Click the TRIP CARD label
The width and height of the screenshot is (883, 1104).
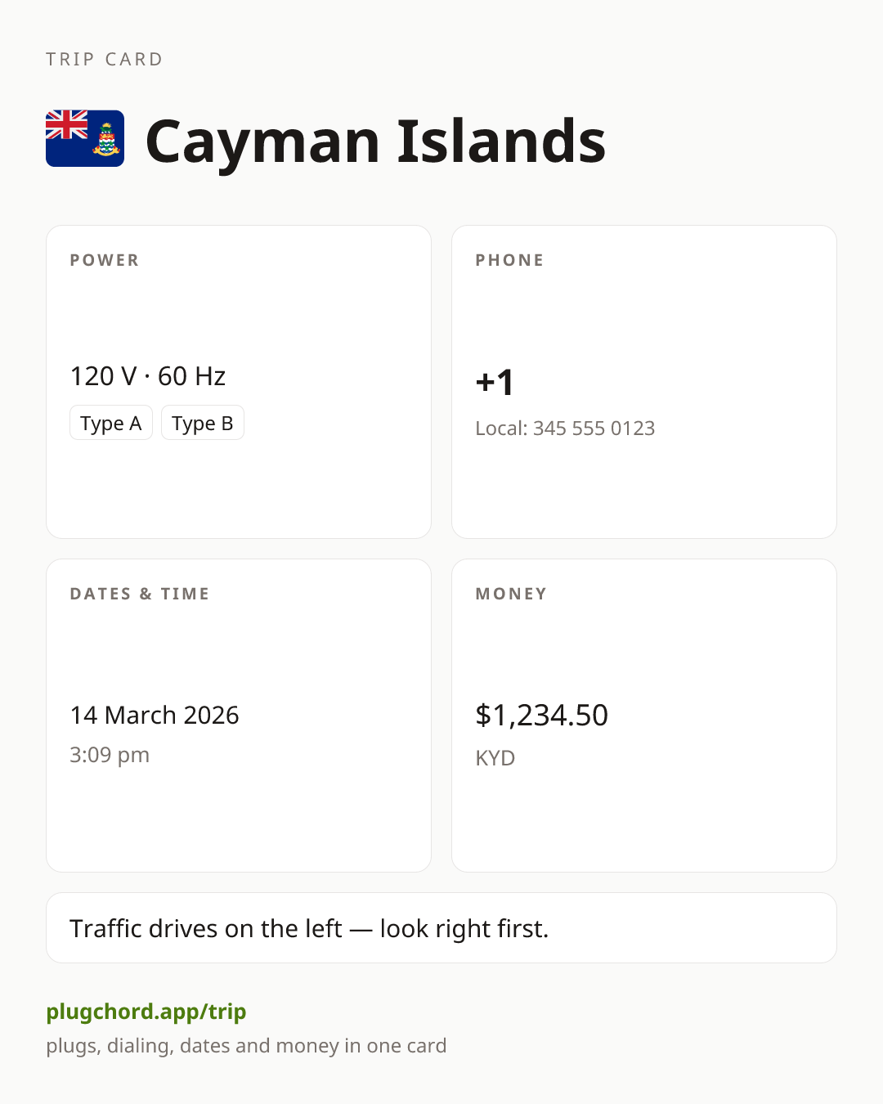coord(105,60)
